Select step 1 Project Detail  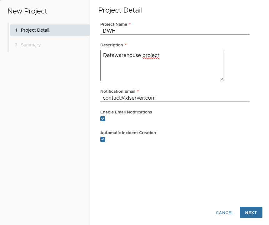50,30
